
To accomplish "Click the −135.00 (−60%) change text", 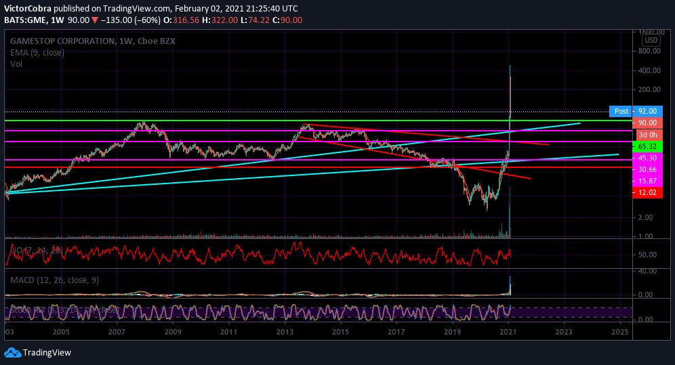I will tap(130, 20).
